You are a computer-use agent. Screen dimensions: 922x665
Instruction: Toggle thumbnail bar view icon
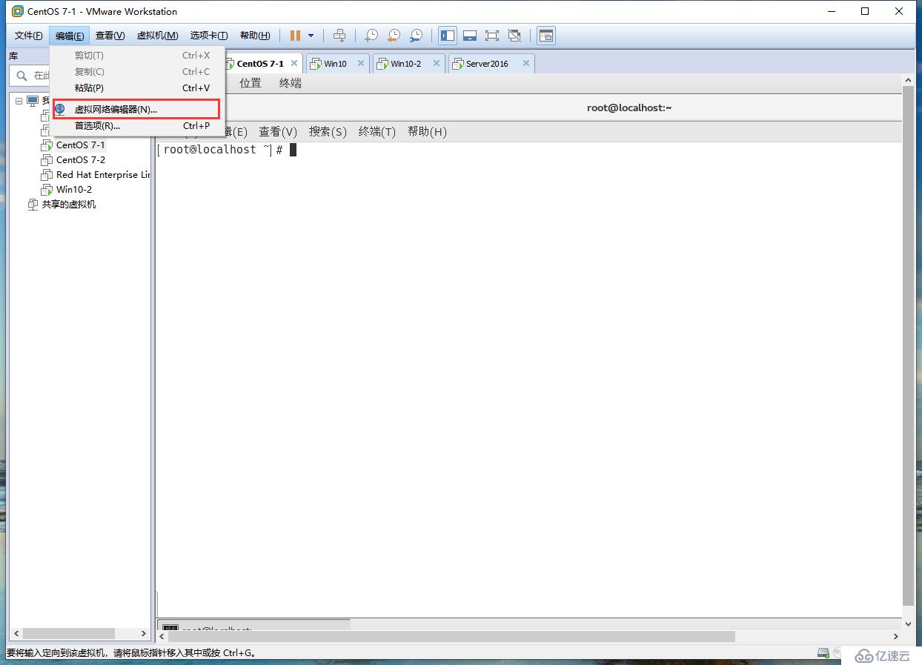click(469, 36)
